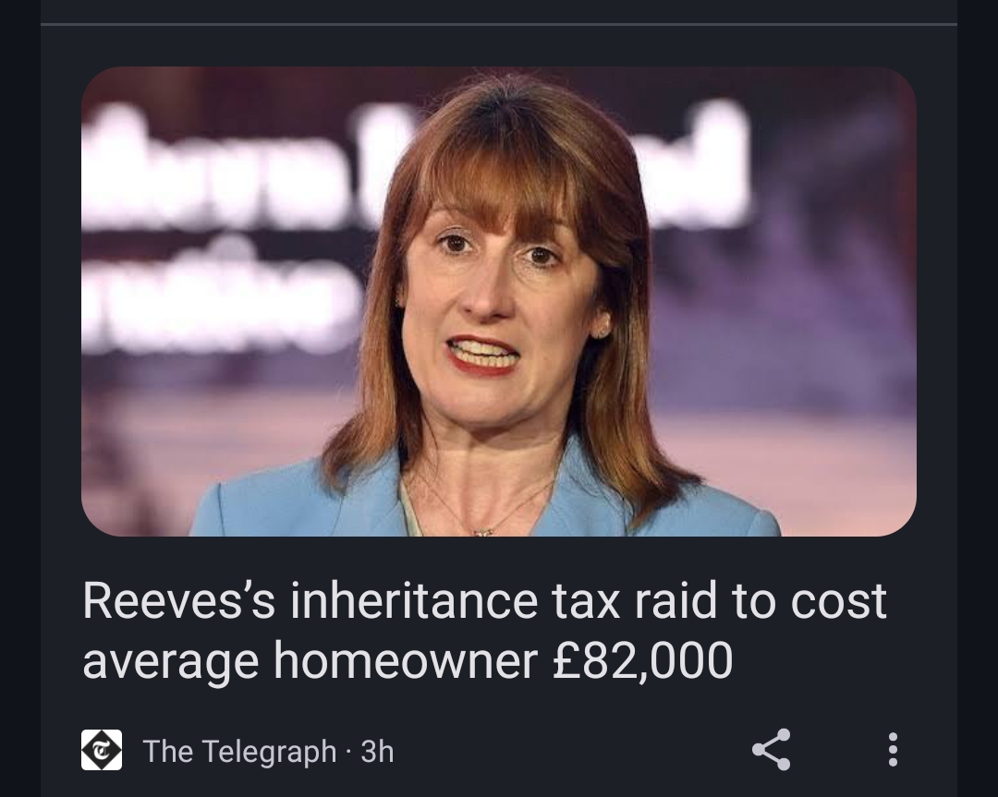Click the "average homeowner £82,000" headline line
The width and height of the screenshot is (998, 797).
pyautogui.click(x=408, y=659)
